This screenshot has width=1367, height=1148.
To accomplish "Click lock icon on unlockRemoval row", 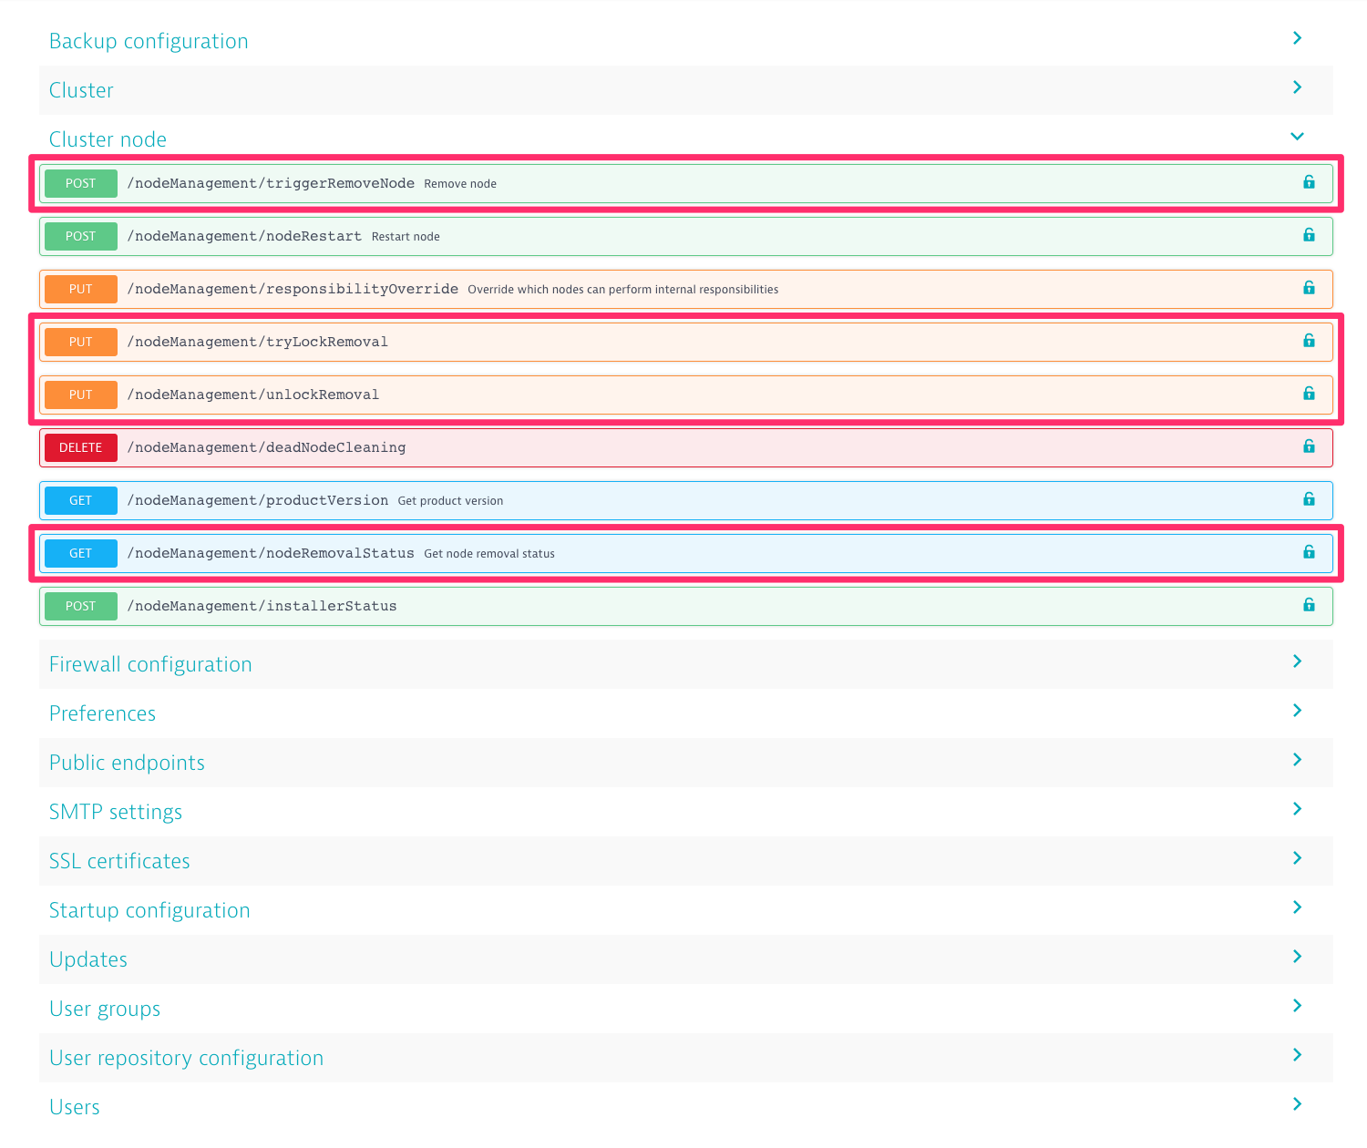I will [1309, 394].
